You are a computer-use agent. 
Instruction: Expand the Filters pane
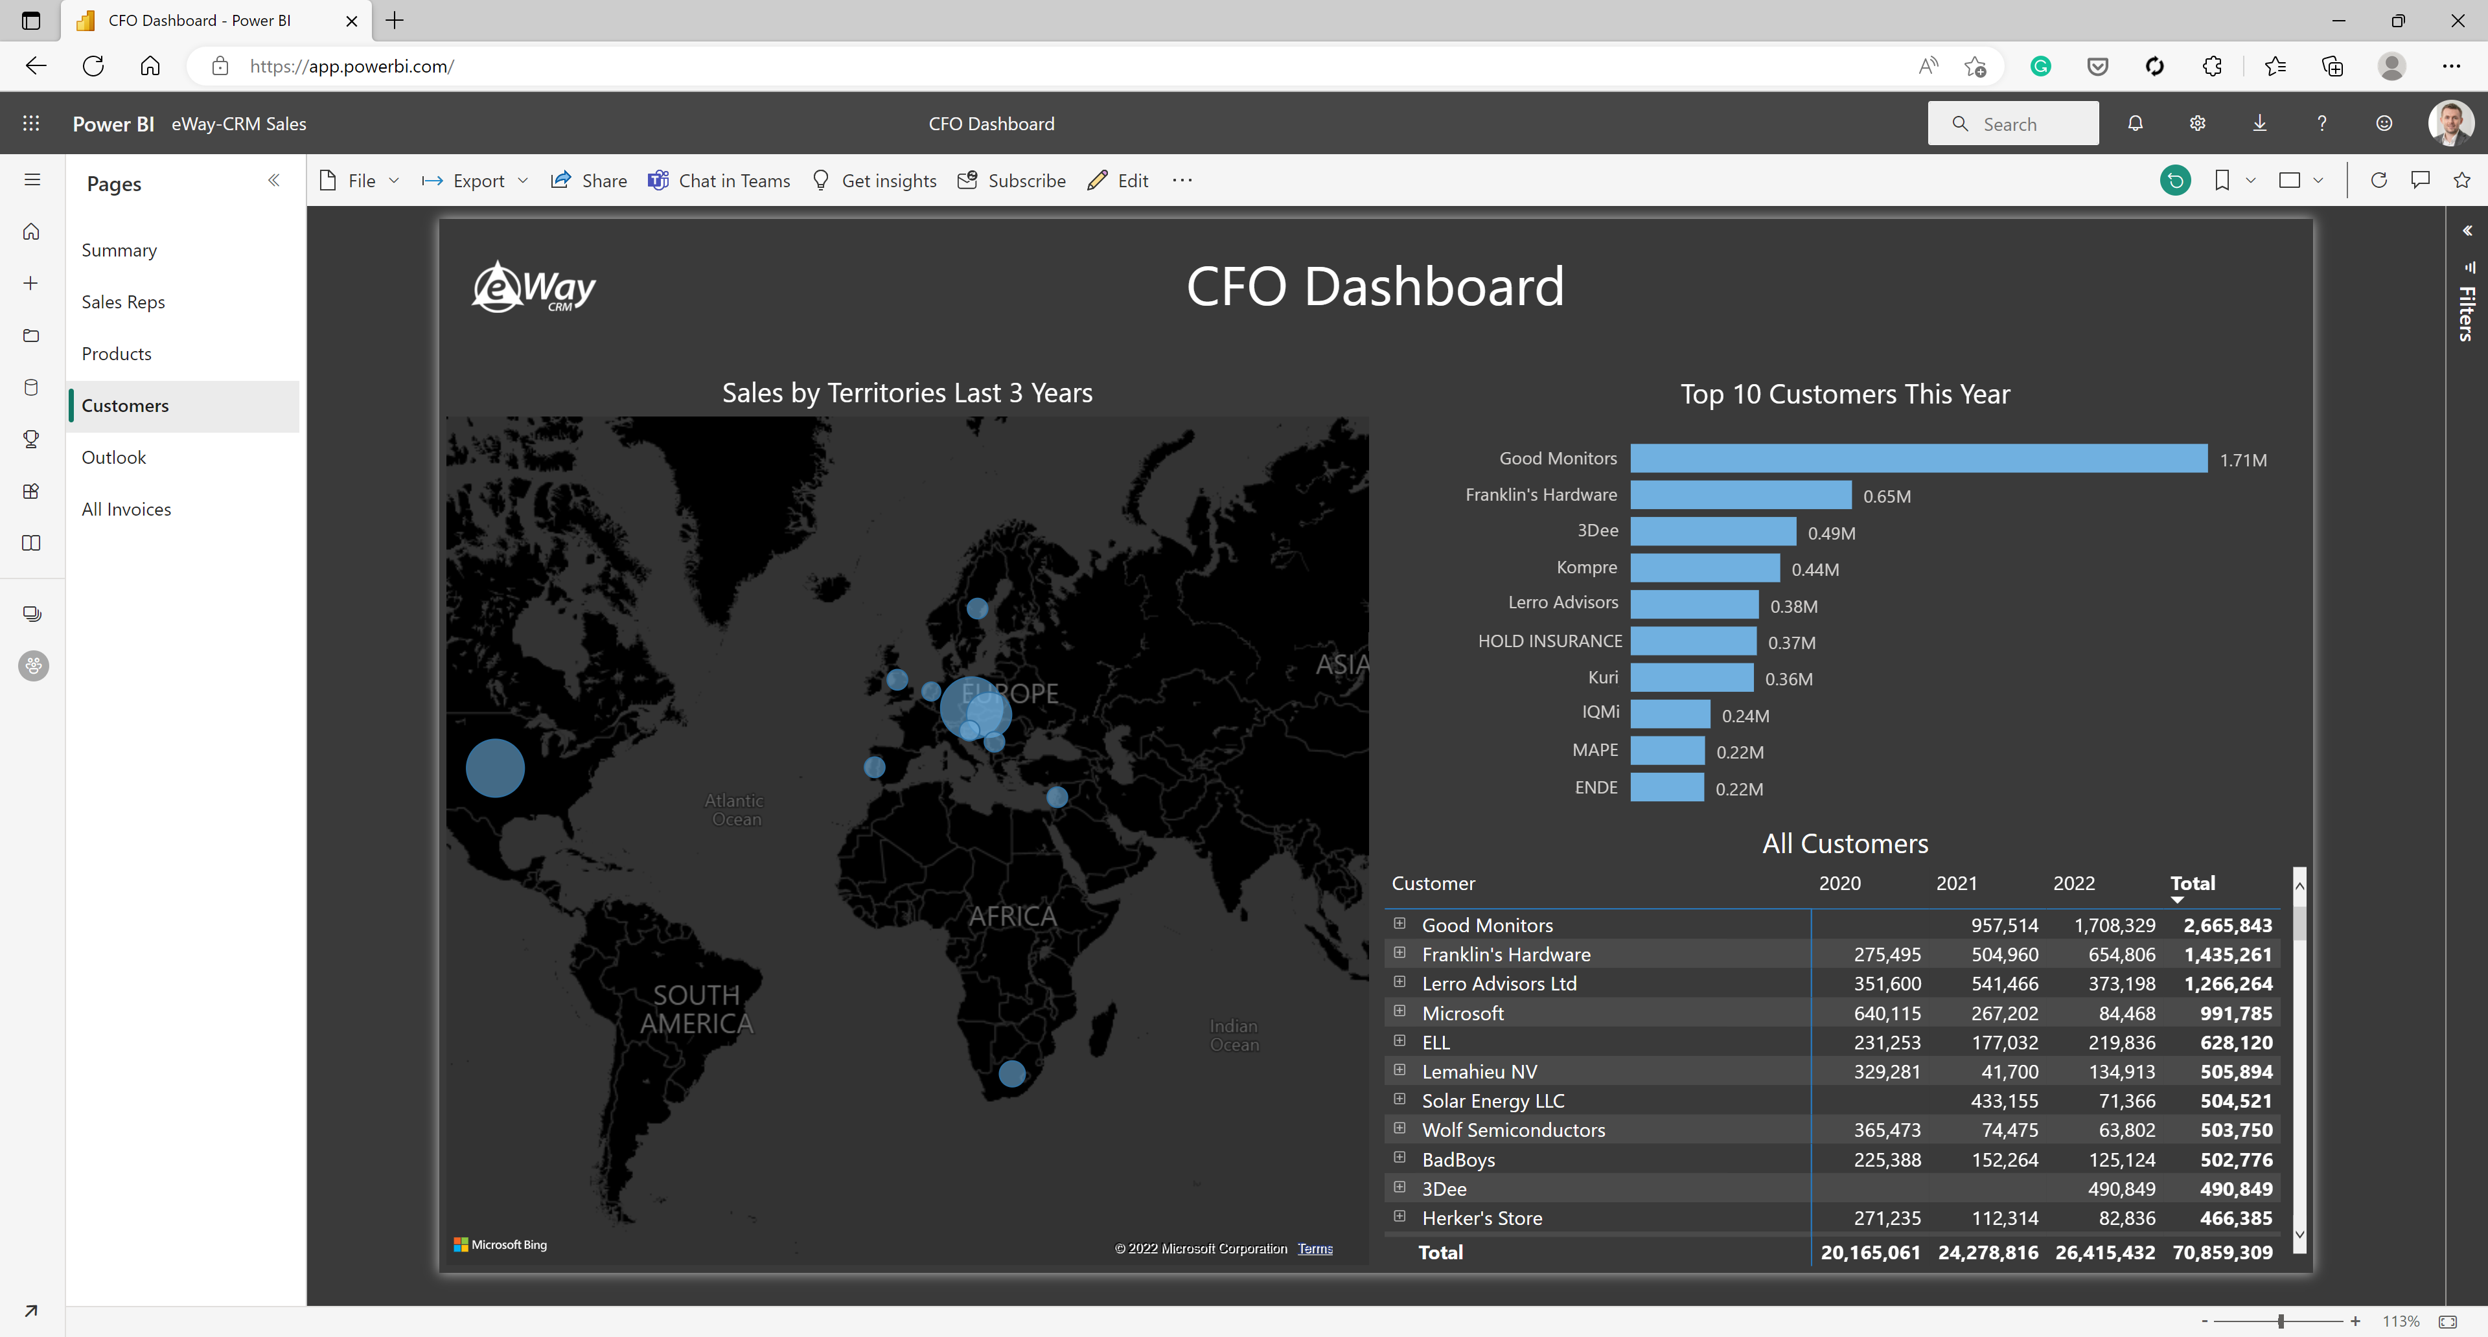point(2467,231)
